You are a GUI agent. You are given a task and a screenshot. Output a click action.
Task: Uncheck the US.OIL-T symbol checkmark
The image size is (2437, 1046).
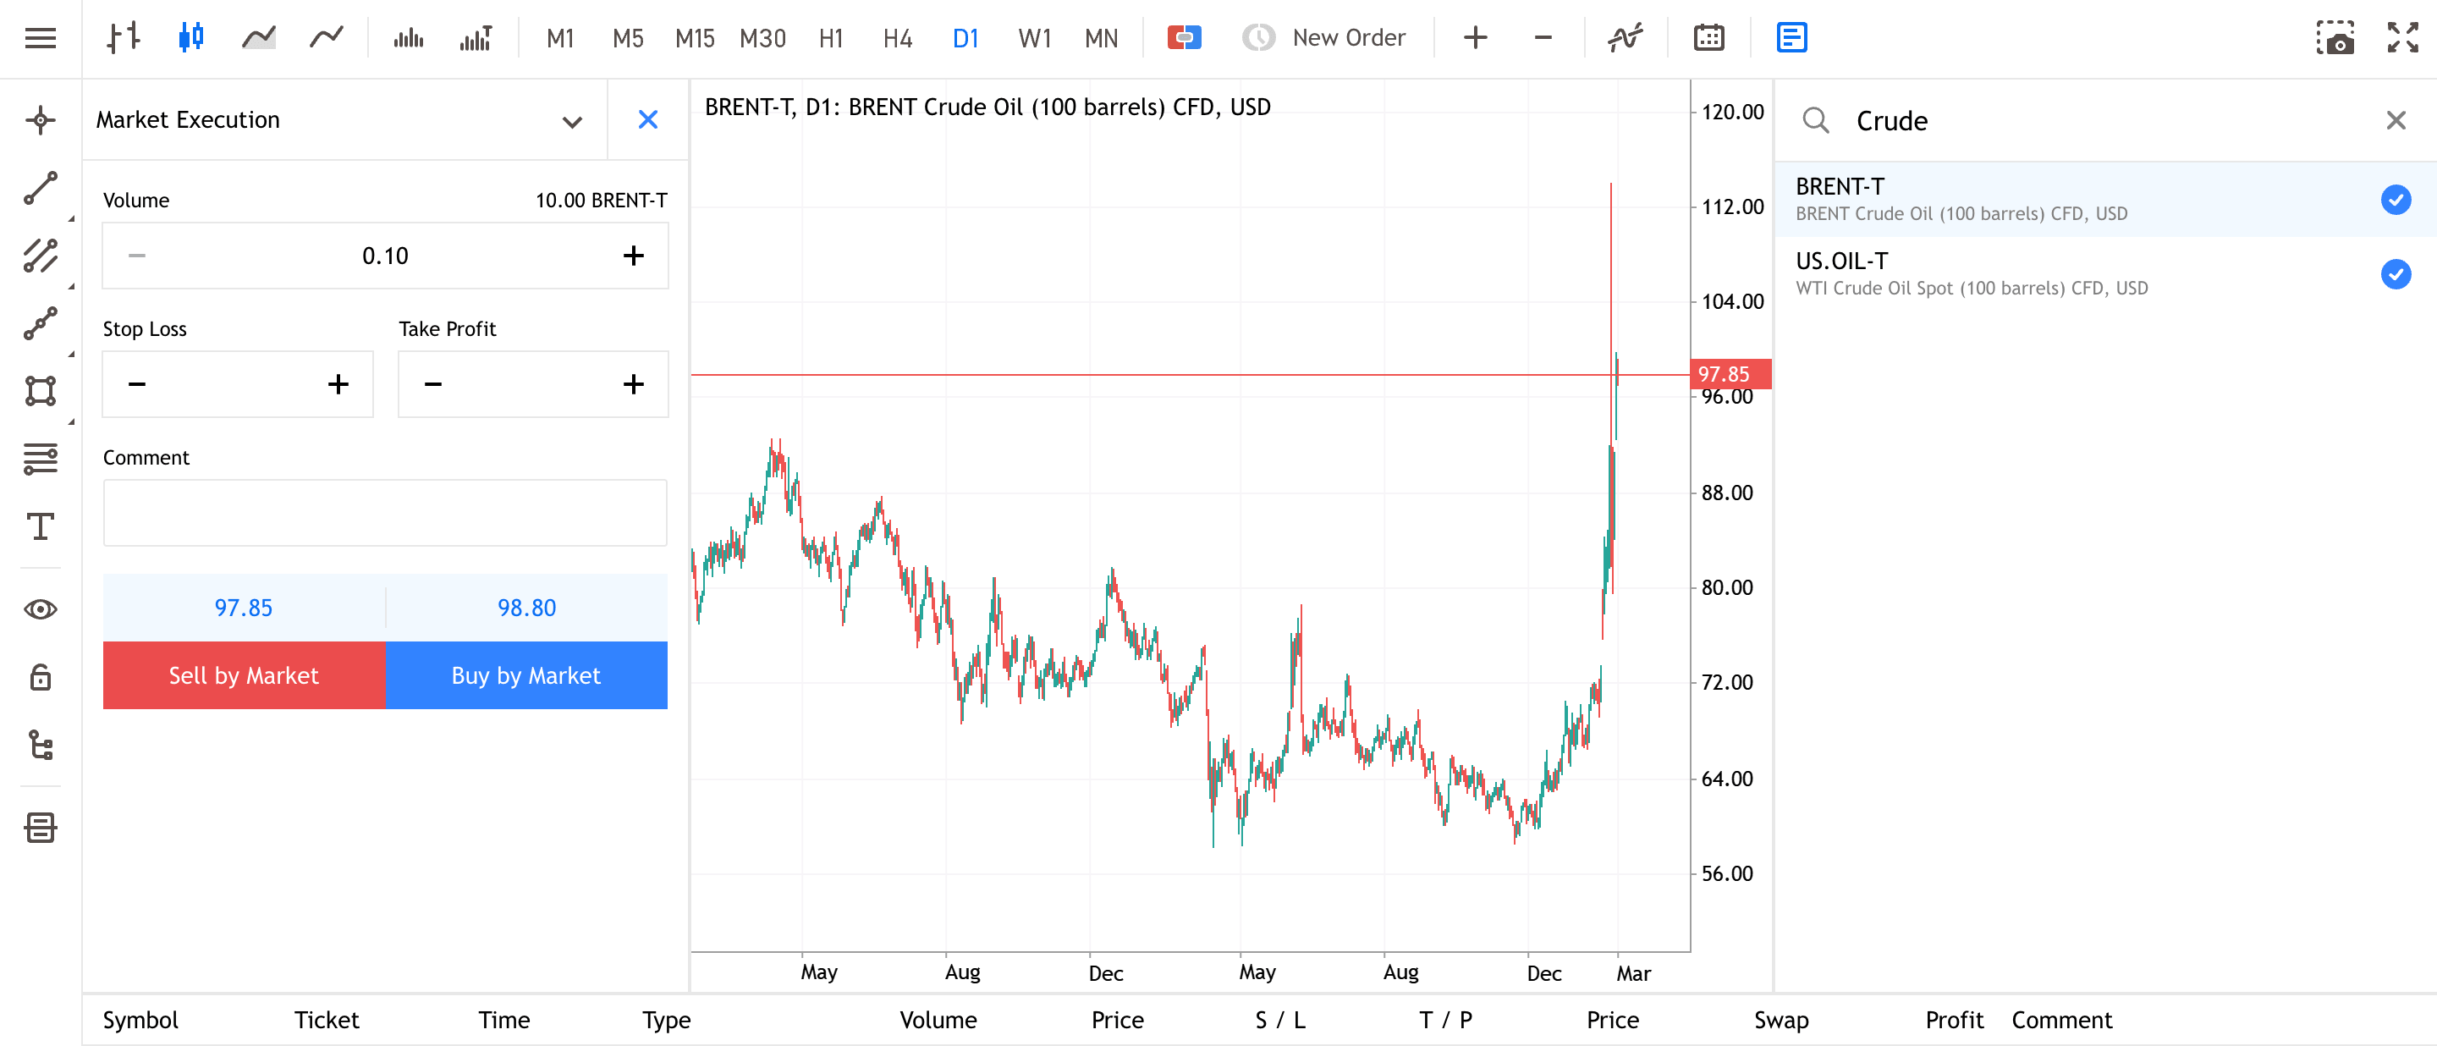point(2396,274)
